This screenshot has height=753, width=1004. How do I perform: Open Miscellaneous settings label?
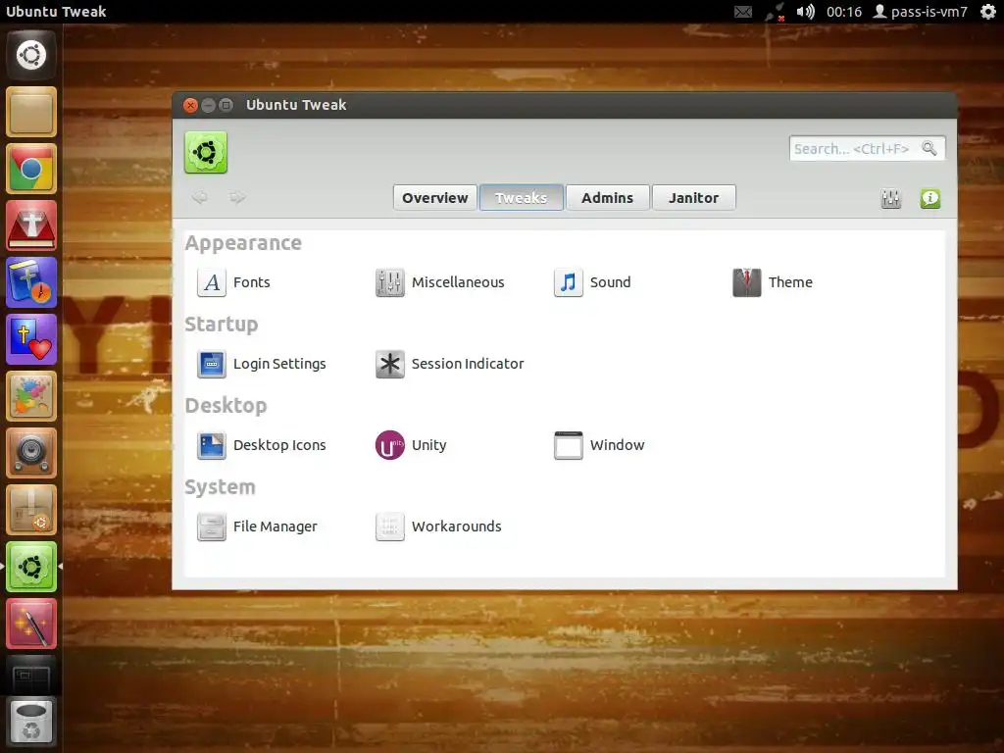point(458,282)
